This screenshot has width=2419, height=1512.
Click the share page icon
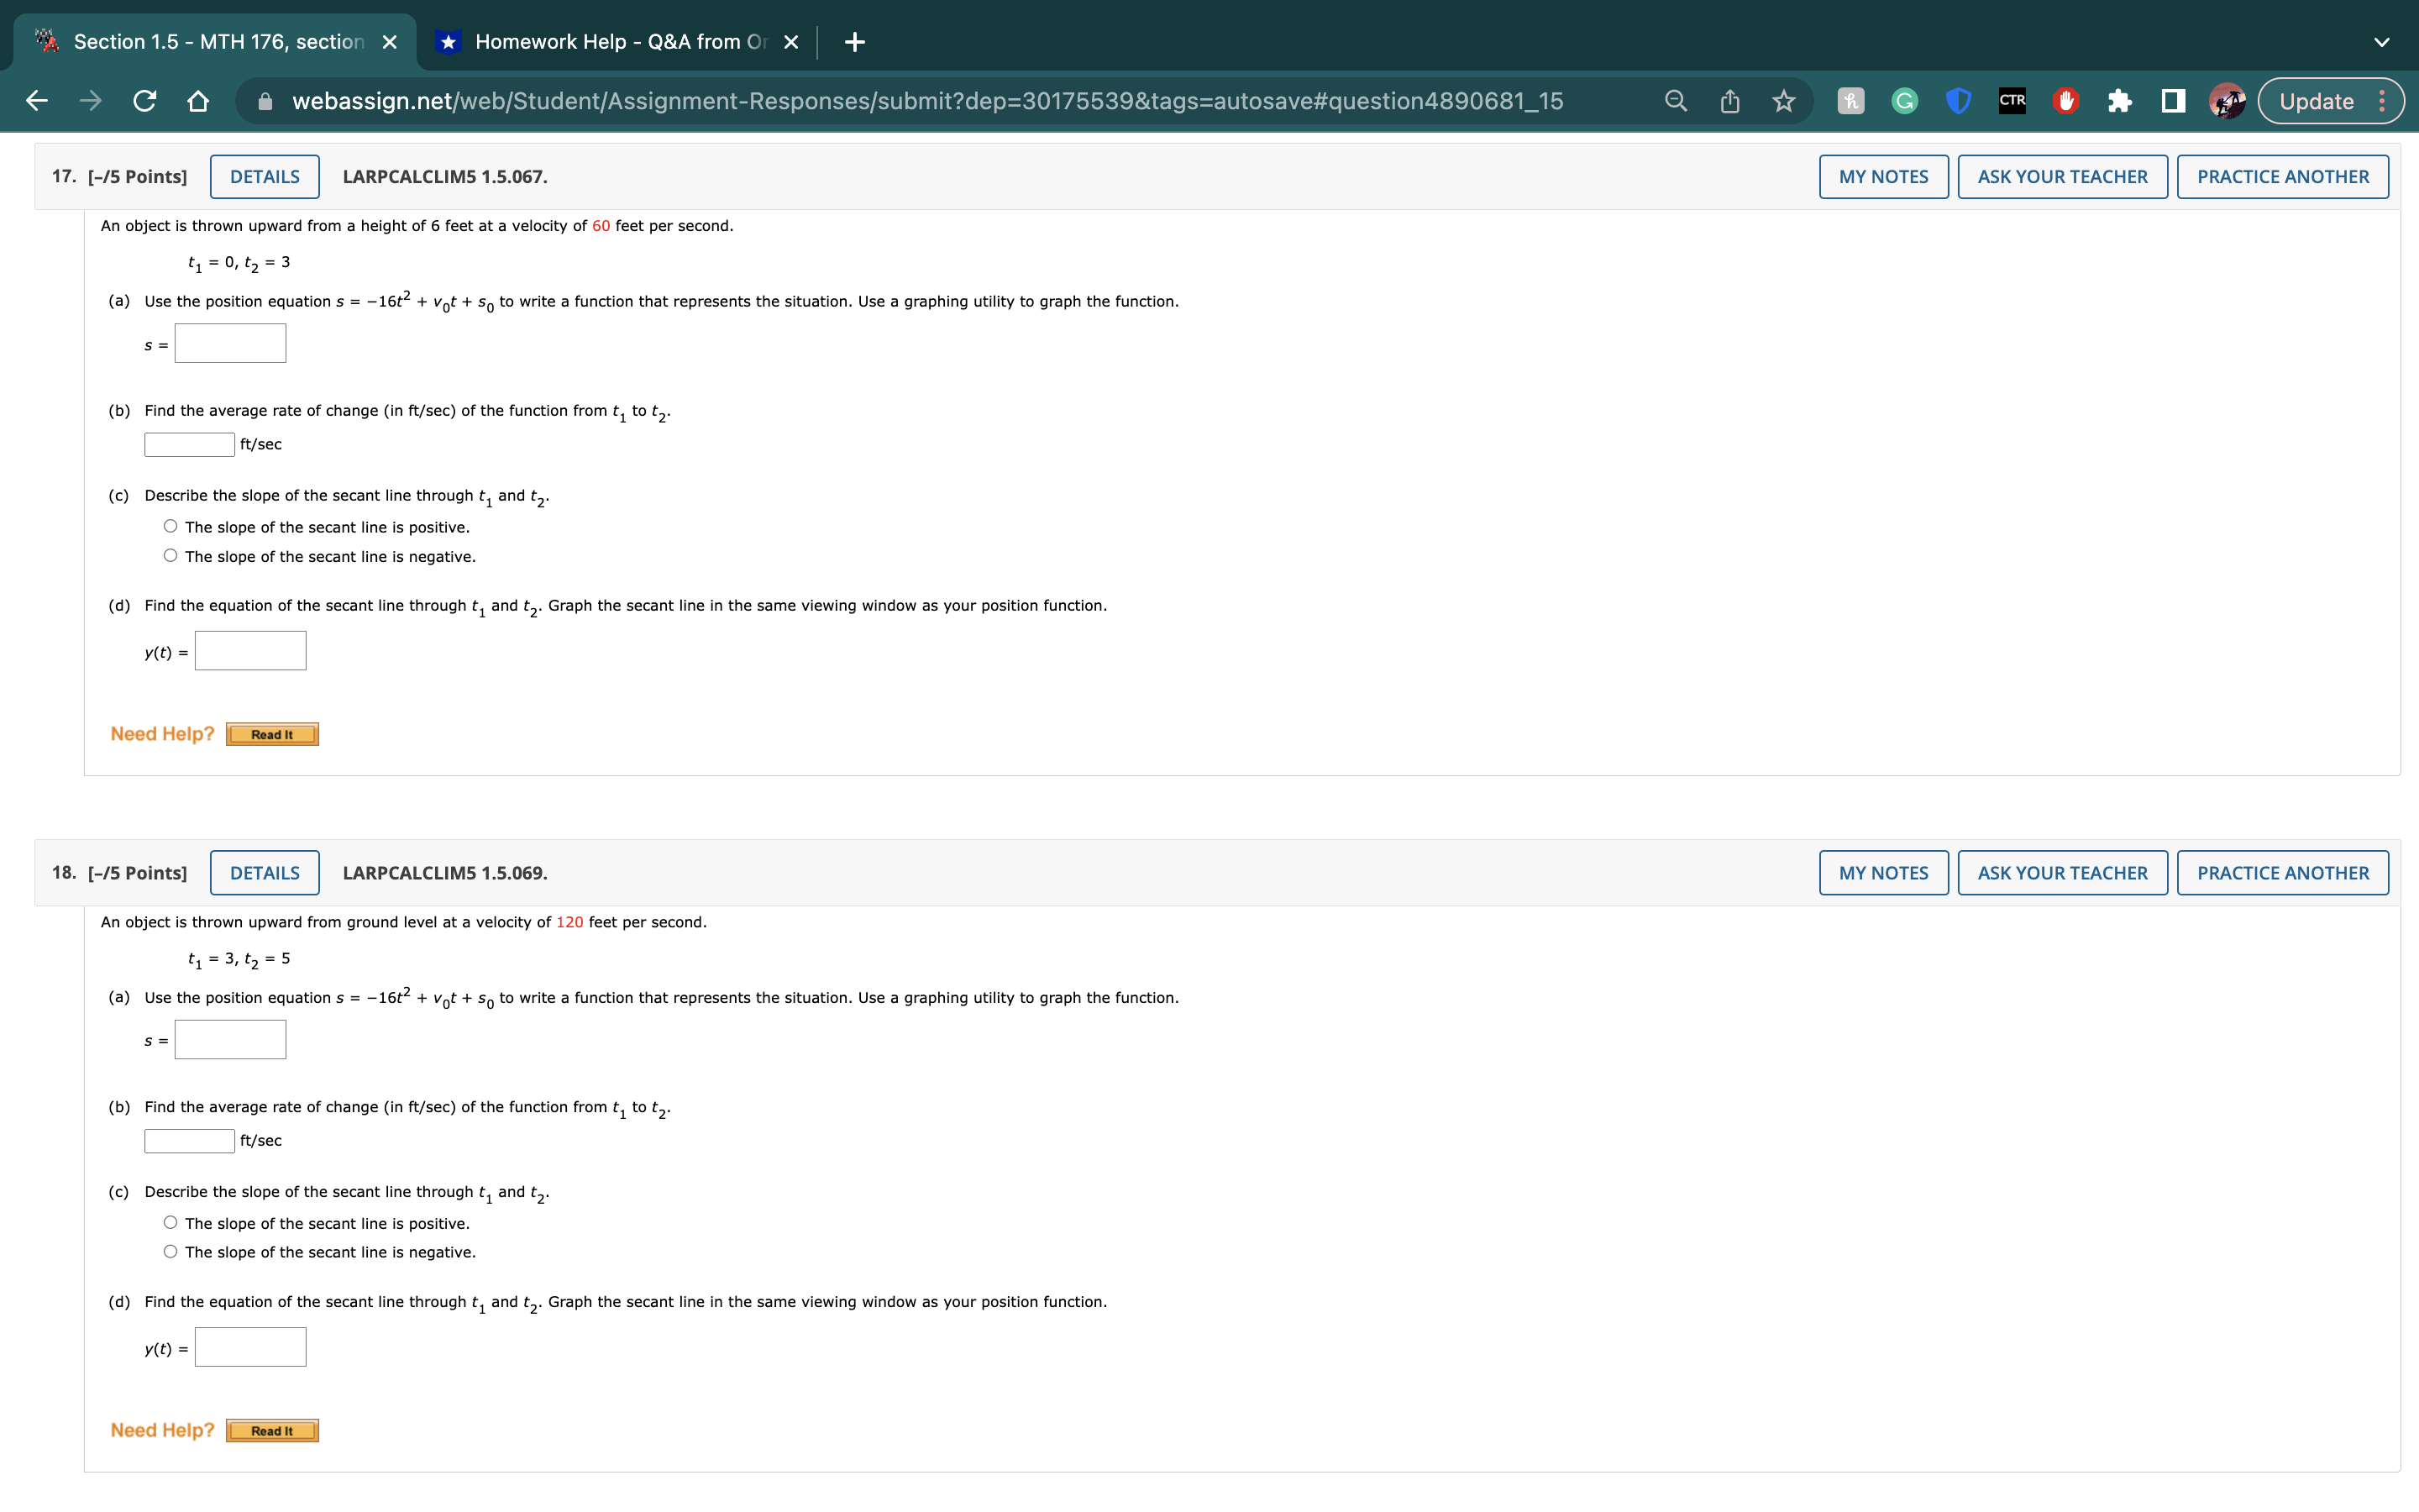point(1729,101)
